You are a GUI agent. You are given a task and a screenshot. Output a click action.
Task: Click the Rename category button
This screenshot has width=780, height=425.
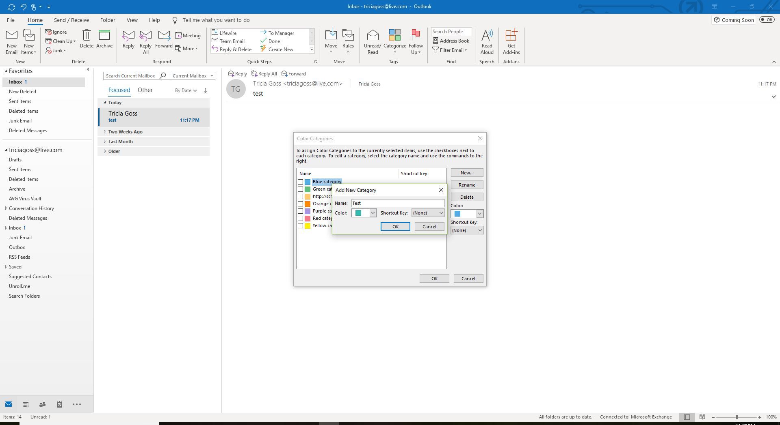click(x=467, y=185)
